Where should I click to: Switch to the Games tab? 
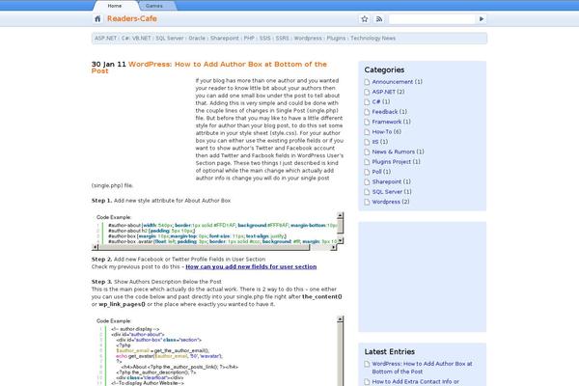[154, 6]
